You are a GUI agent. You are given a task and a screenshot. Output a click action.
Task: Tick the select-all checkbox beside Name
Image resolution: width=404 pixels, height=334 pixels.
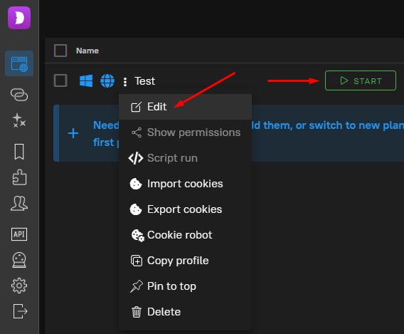tap(60, 51)
